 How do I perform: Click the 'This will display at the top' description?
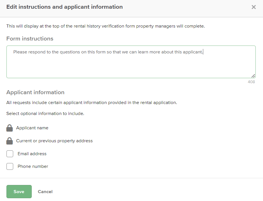(106, 26)
